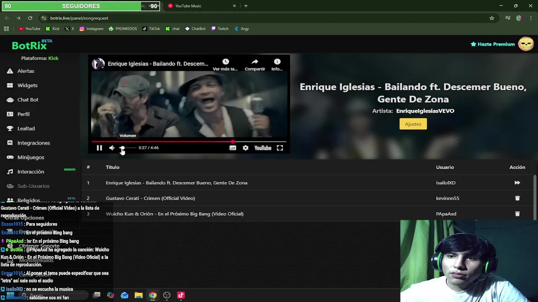Open the Kick bookmark
The image size is (538, 302).
coord(53,29)
